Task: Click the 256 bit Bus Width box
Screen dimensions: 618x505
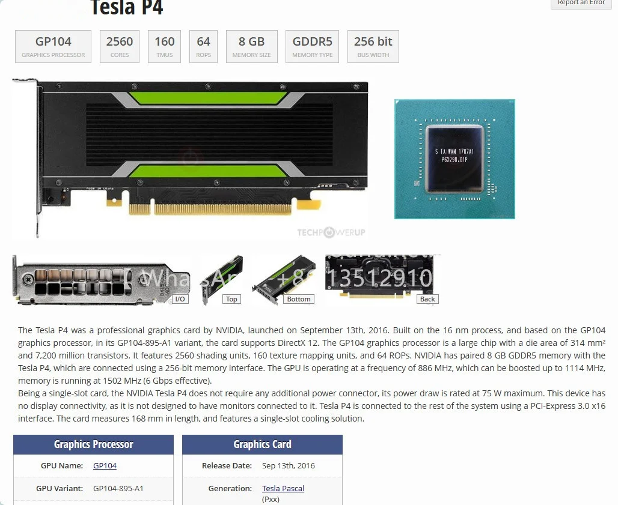Action: (x=373, y=46)
